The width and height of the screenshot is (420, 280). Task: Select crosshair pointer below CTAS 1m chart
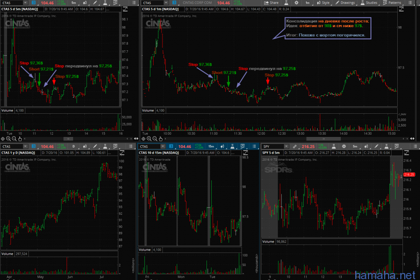(x=143, y=139)
